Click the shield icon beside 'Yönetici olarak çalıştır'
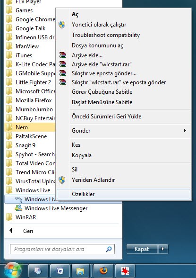 click(62, 25)
